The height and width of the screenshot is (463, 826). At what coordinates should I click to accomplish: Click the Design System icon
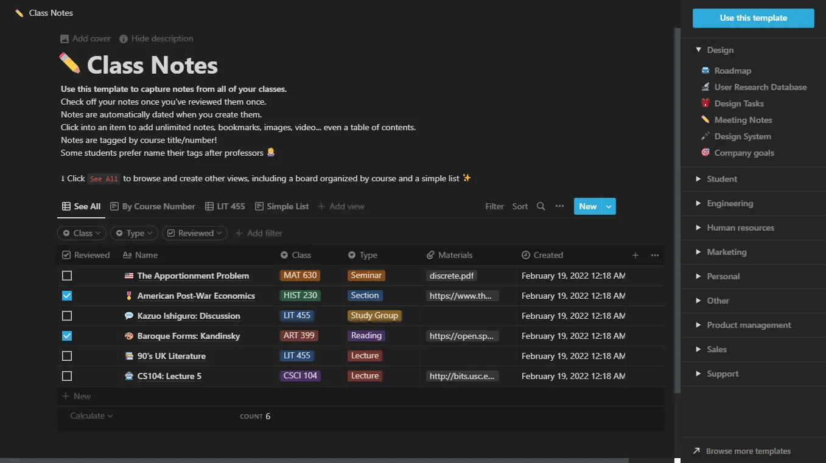705,136
